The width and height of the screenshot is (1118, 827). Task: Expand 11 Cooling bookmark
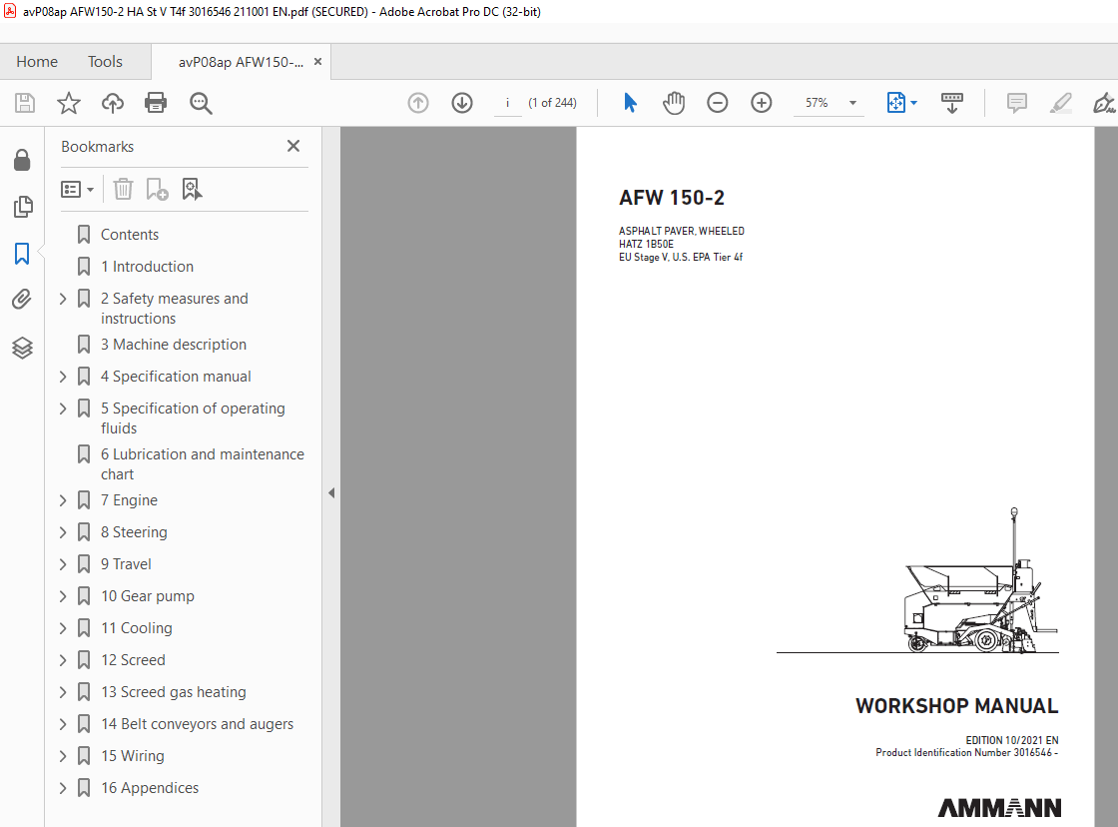click(x=63, y=628)
